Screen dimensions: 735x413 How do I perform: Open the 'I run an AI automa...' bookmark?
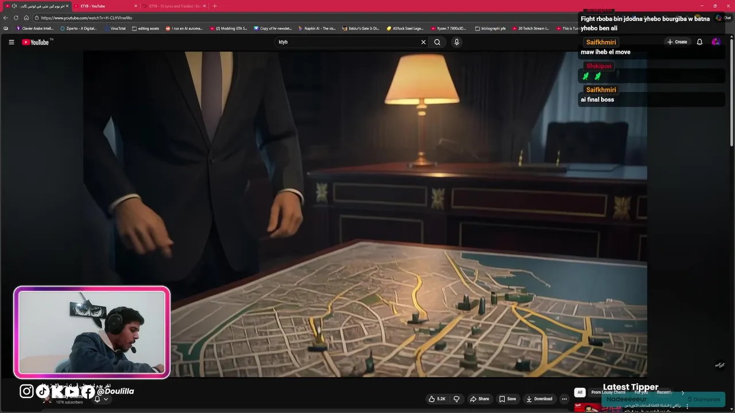click(x=184, y=28)
